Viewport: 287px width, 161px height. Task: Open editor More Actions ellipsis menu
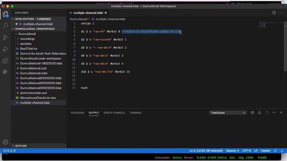[x=281, y=13]
